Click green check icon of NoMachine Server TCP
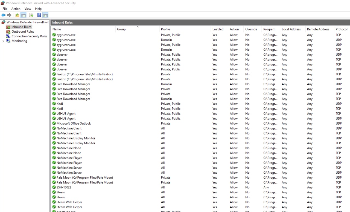 pos(54,168)
